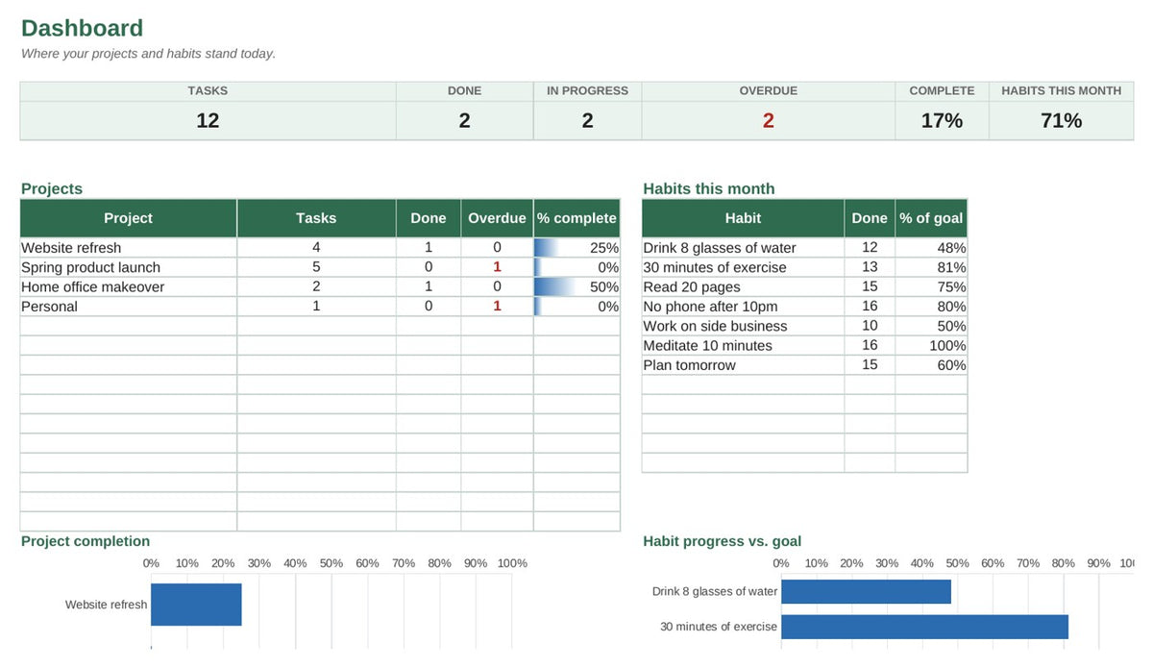Select the "100%" goal cell for Meditate 10 minutes
This screenshot has width=1153, height=668.
pyautogui.click(x=931, y=345)
